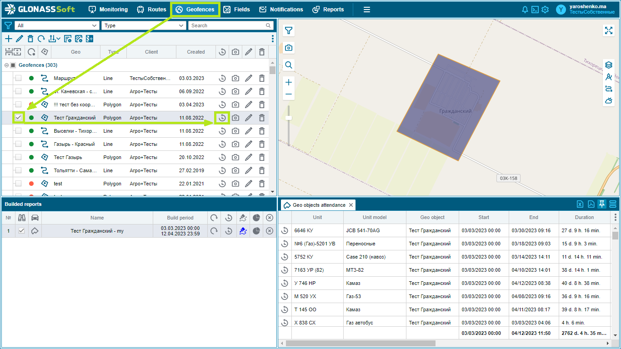Click the filter funnel icon beside the All dropdown
This screenshot has height=349, width=621.
(x=8, y=25)
